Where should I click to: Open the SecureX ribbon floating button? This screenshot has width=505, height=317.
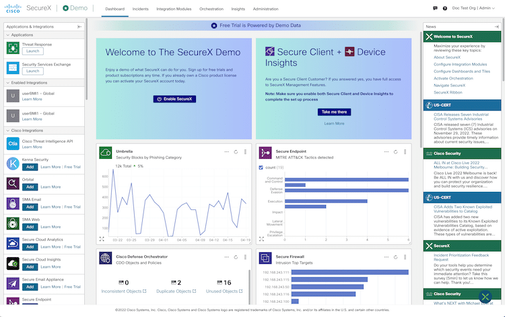485,297
